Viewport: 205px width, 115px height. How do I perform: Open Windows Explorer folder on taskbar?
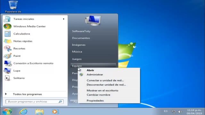pos(39,112)
